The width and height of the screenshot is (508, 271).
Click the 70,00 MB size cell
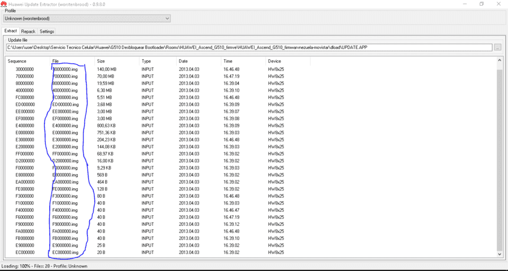point(106,76)
